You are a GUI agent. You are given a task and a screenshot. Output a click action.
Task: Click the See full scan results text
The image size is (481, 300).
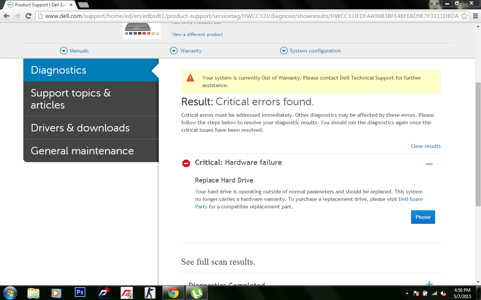point(218,262)
